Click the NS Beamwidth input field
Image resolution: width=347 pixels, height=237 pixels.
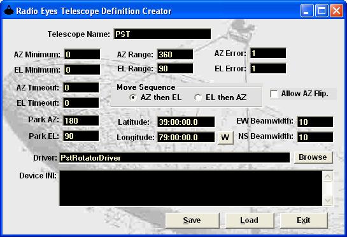(315, 138)
